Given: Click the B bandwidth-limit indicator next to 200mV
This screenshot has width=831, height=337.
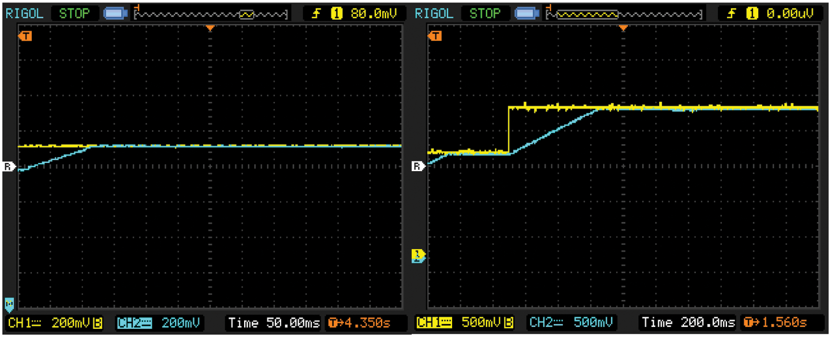Looking at the screenshot, I should point(97,323).
